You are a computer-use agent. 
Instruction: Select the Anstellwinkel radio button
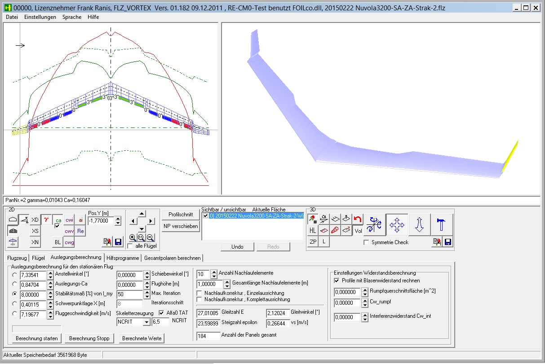click(x=15, y=275)
